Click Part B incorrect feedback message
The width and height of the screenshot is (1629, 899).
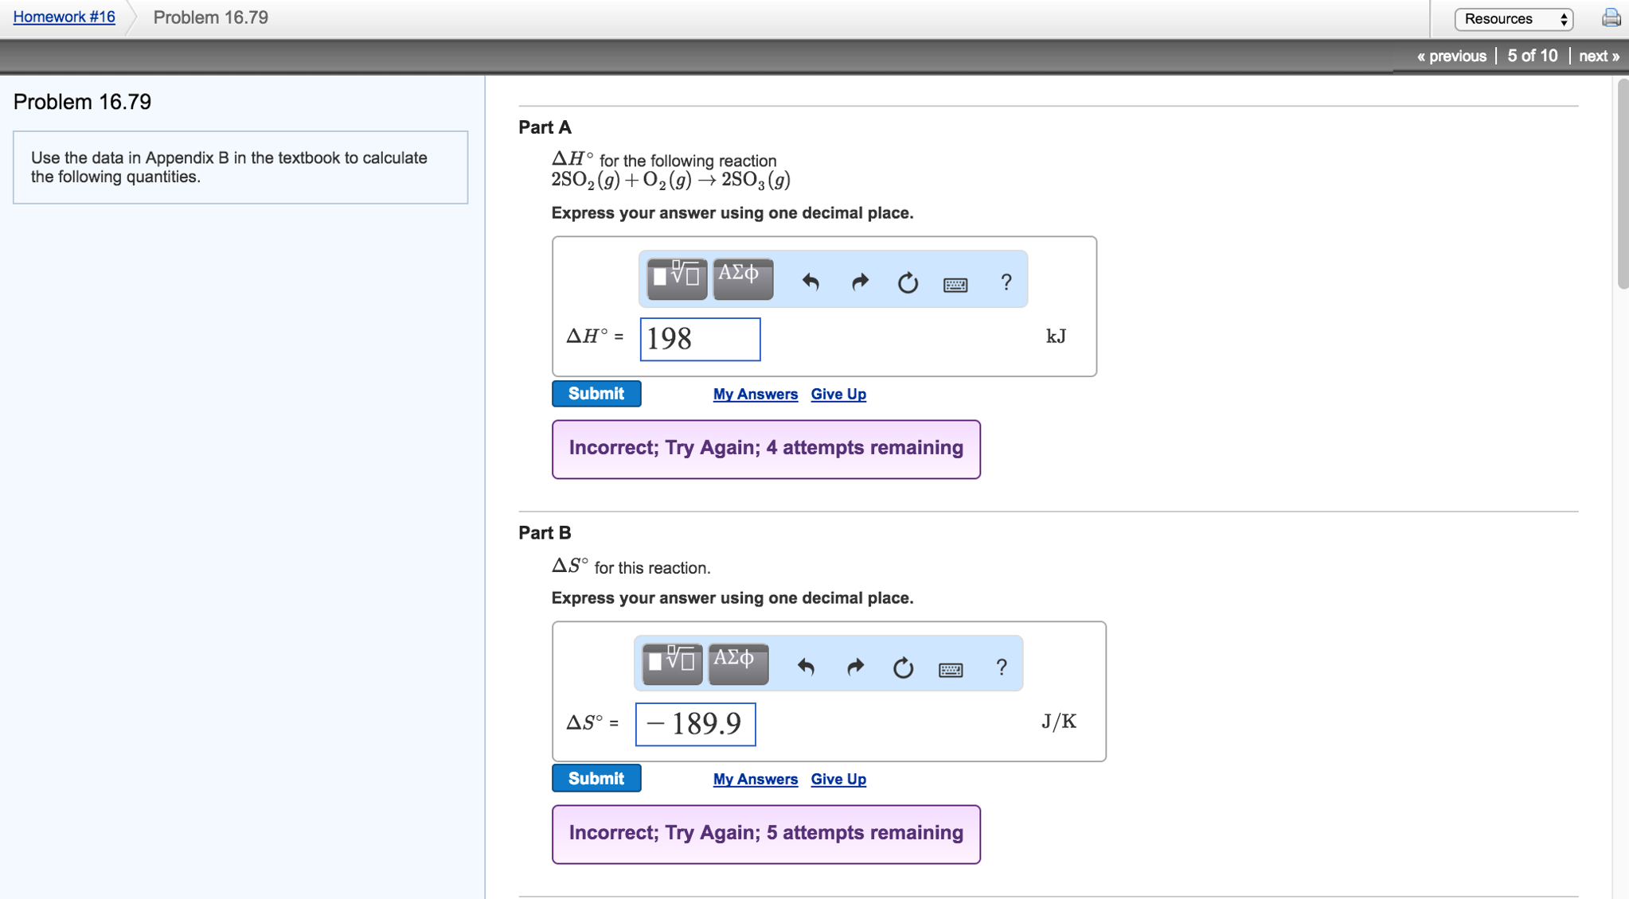tap(766, 834)
